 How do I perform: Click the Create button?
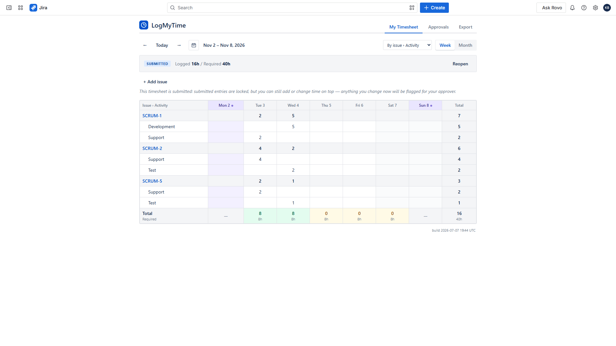tap(434, 8)
